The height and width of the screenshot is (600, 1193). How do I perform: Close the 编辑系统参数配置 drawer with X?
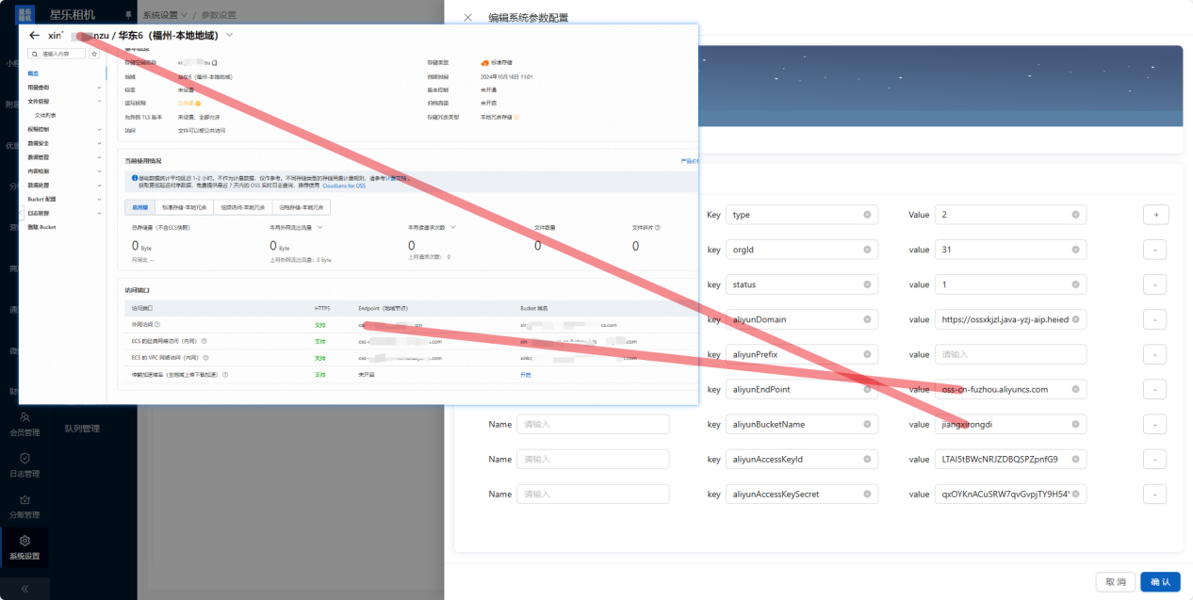coord(468,17)
